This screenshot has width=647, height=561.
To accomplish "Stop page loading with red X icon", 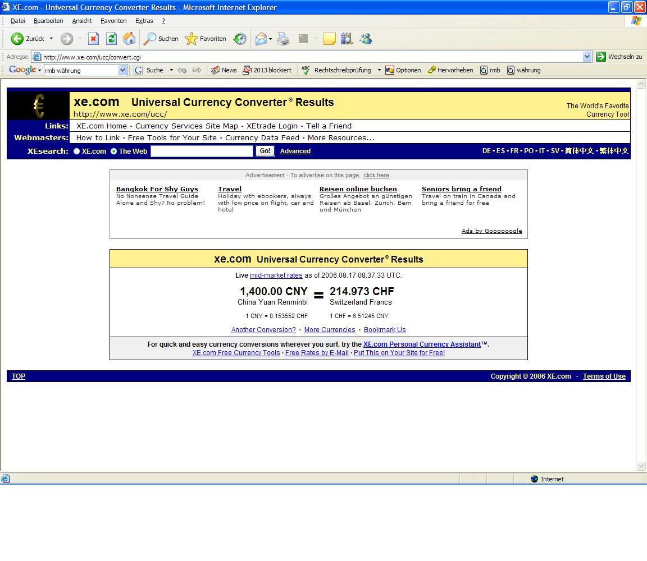I will click(94, 39).
